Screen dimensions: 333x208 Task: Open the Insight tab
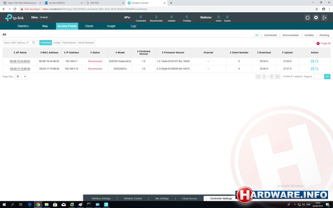click(111, 26)
